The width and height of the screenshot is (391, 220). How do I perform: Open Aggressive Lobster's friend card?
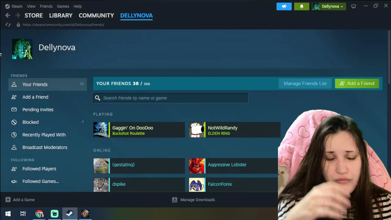coord(233,166)
